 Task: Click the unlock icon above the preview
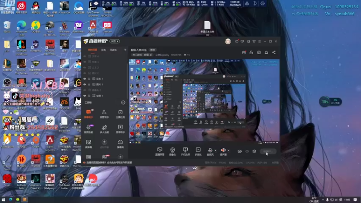pyautogui.click(x=251, y=52)
